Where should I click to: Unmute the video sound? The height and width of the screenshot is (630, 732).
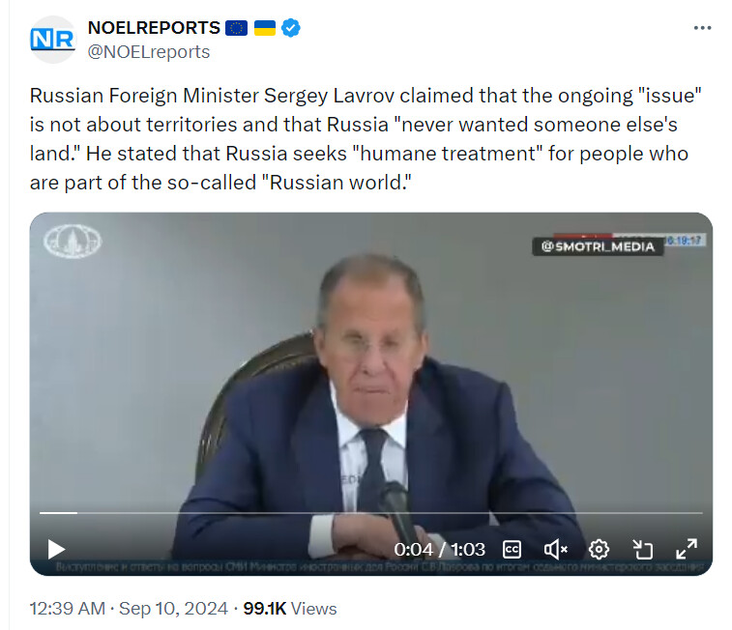[x=556, y=550]
